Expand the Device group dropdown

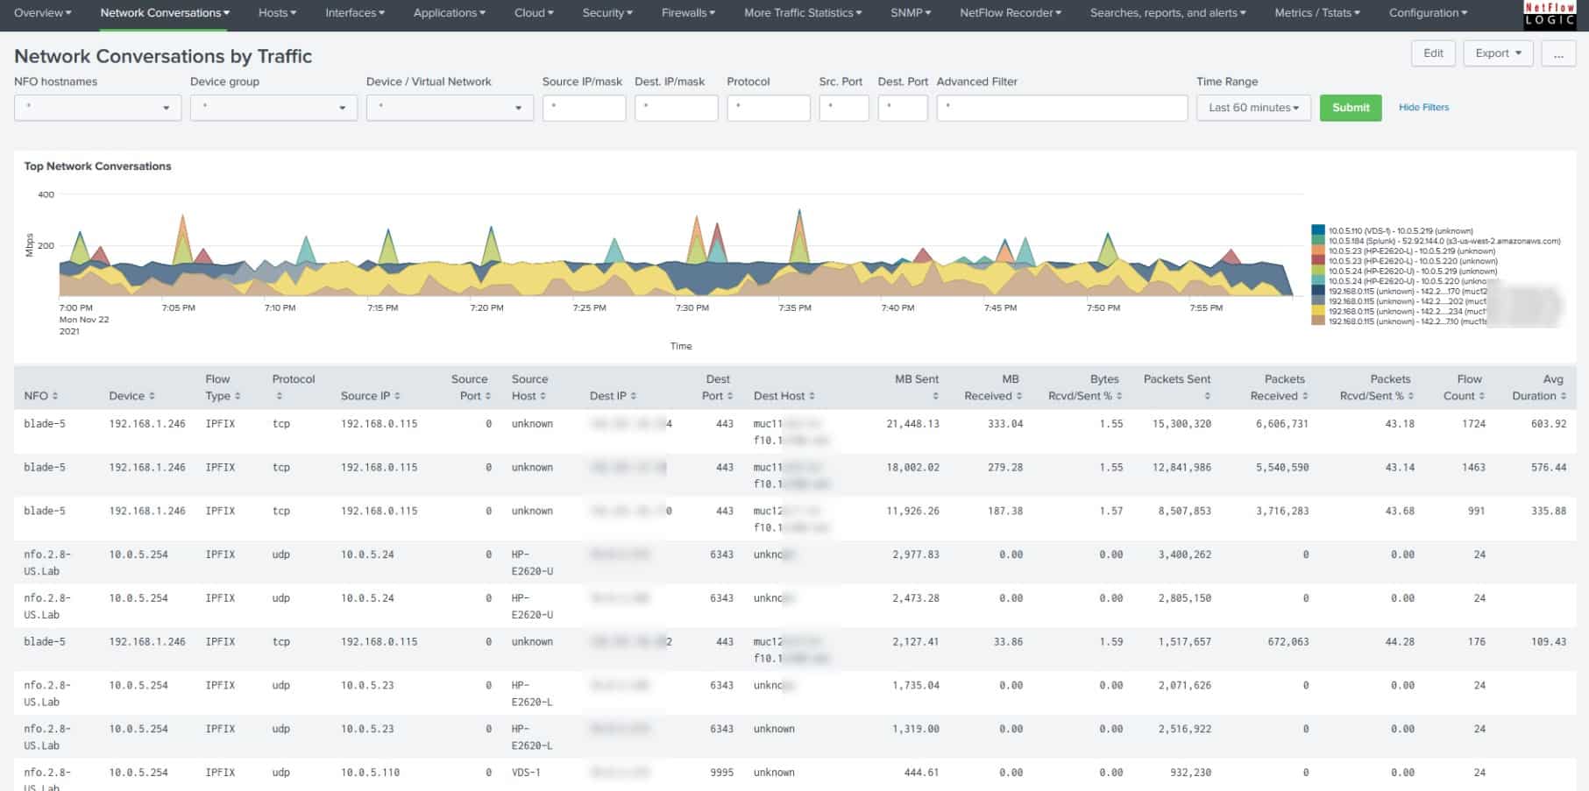point(273,108)
